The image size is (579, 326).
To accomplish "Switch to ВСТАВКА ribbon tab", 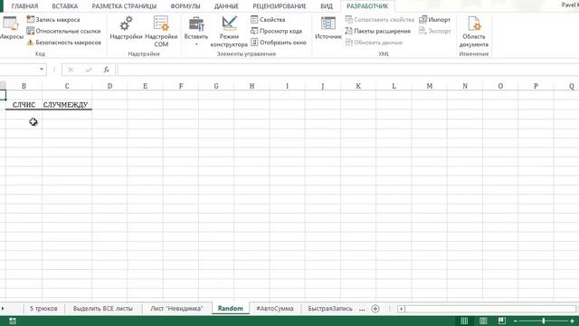I will (65, 6).
